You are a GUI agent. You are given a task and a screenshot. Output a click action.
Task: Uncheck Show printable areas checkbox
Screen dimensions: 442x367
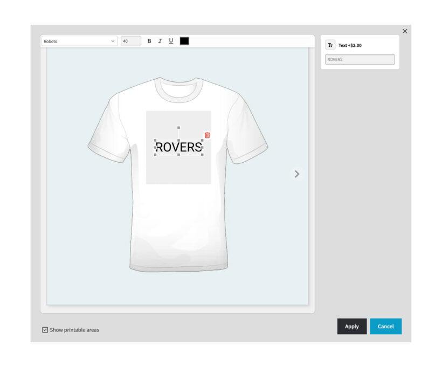45,330
